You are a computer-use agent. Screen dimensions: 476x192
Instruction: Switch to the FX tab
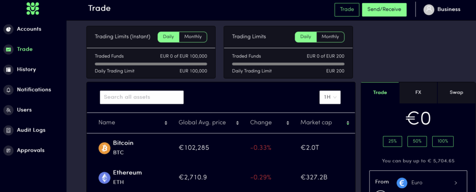click(x=418, y=93)
